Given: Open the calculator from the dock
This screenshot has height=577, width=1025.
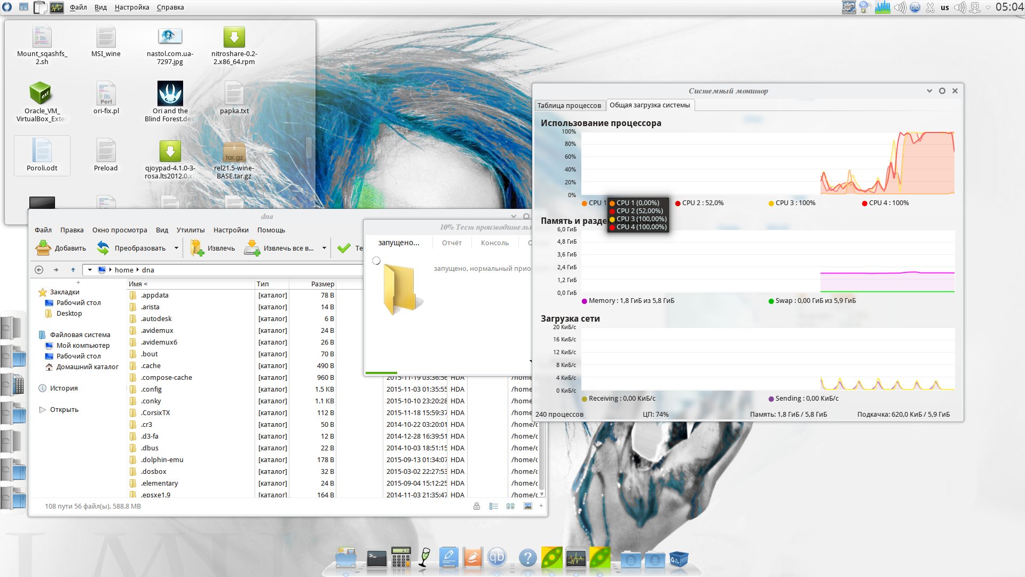Looking at the screenshot, I should point(400,558).
